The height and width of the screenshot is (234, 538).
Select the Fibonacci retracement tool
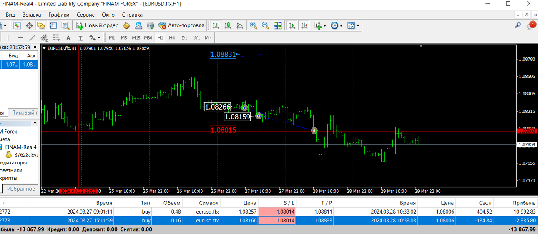pos(56,37)
